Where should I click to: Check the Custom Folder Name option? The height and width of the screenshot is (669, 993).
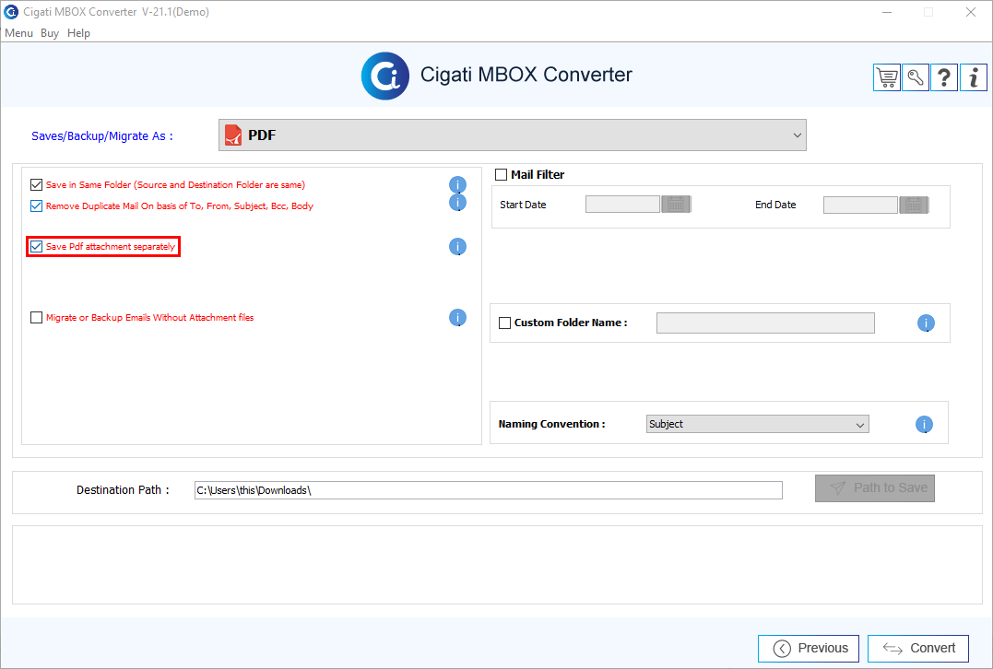(x=504, y=323)
